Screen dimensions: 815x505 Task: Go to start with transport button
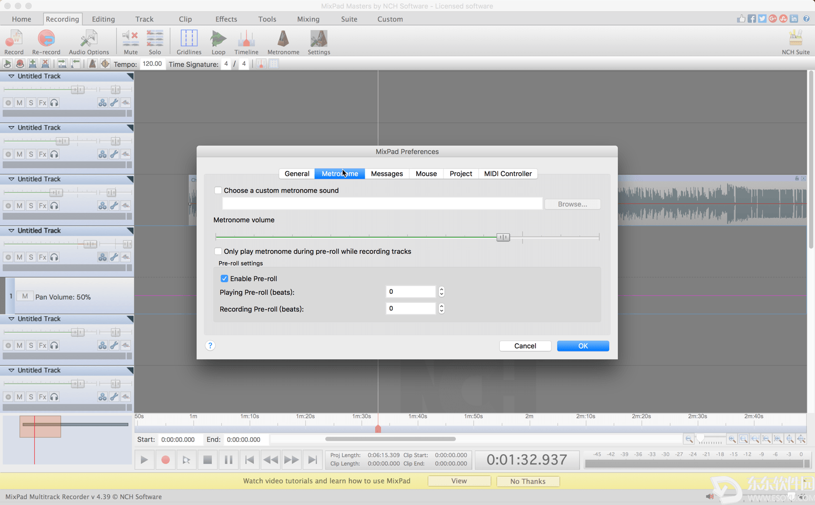(x=250, y=460)
